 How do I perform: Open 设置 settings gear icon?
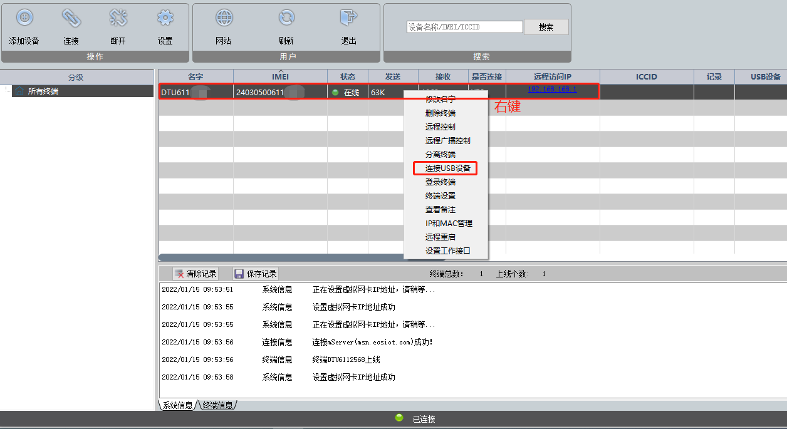coord(165,18)
